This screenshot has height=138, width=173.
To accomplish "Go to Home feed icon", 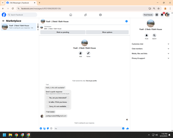I will 71,15.
